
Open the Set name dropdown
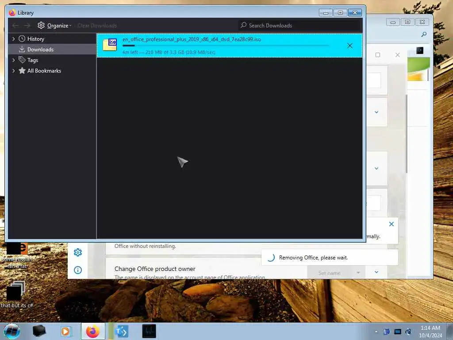tap(335, 273)
